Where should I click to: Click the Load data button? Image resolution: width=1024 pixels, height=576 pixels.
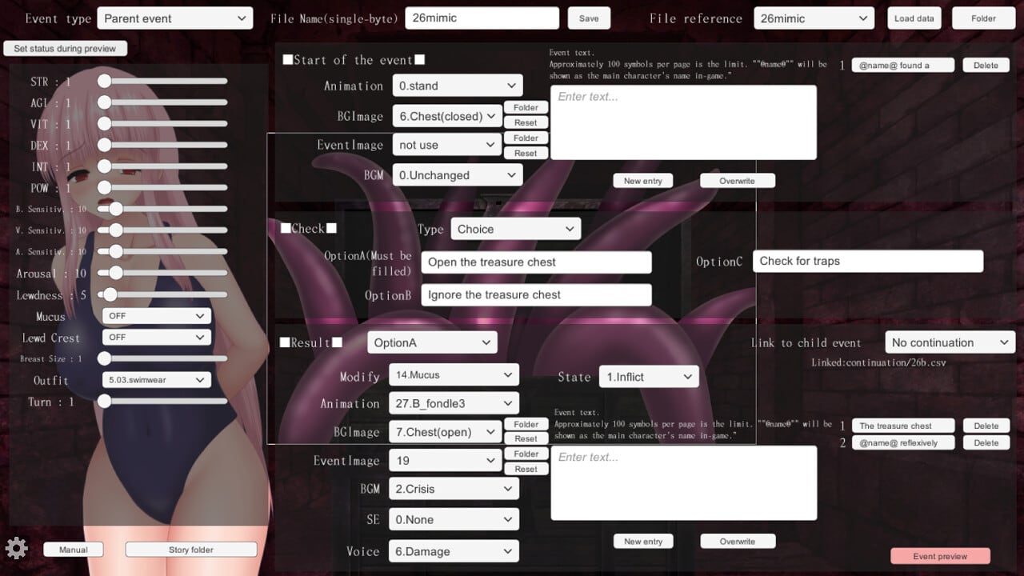tap(914, 18)
